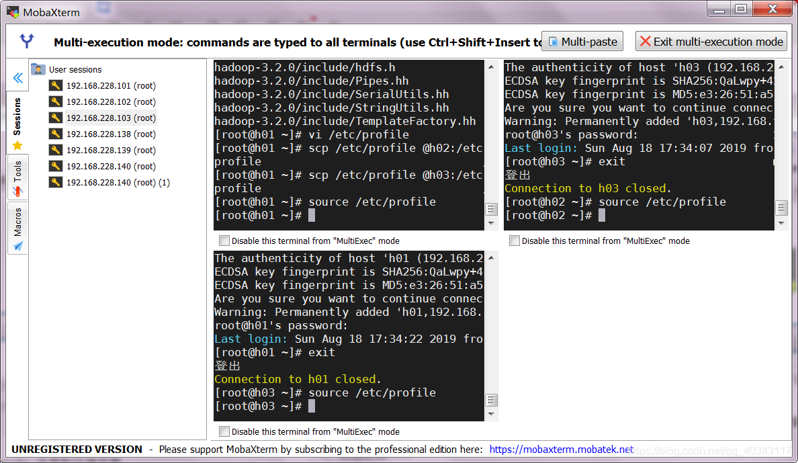Click scroll down arrow in h03 terminal

491,414
